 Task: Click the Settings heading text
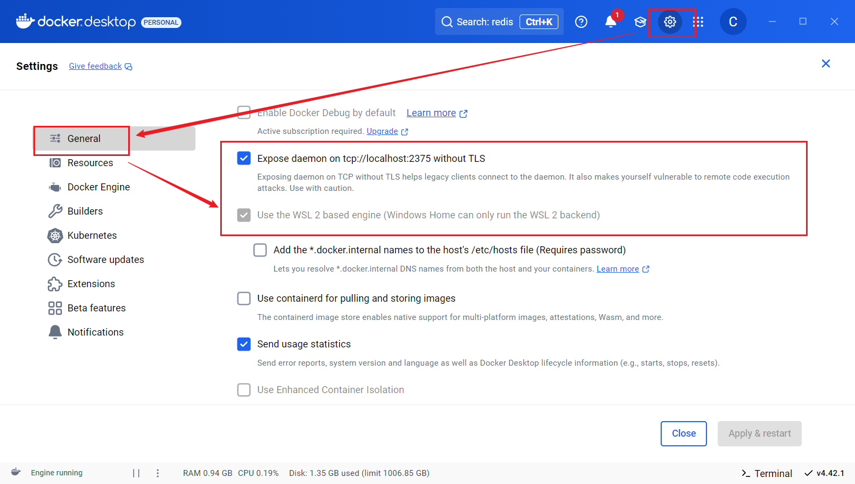coord(37,66)
